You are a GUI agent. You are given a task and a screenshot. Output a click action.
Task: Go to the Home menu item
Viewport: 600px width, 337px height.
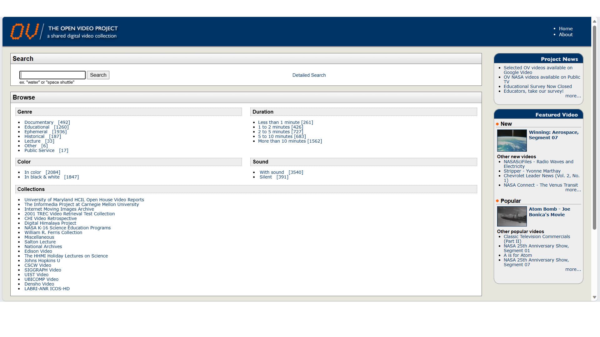click(566, 29)
